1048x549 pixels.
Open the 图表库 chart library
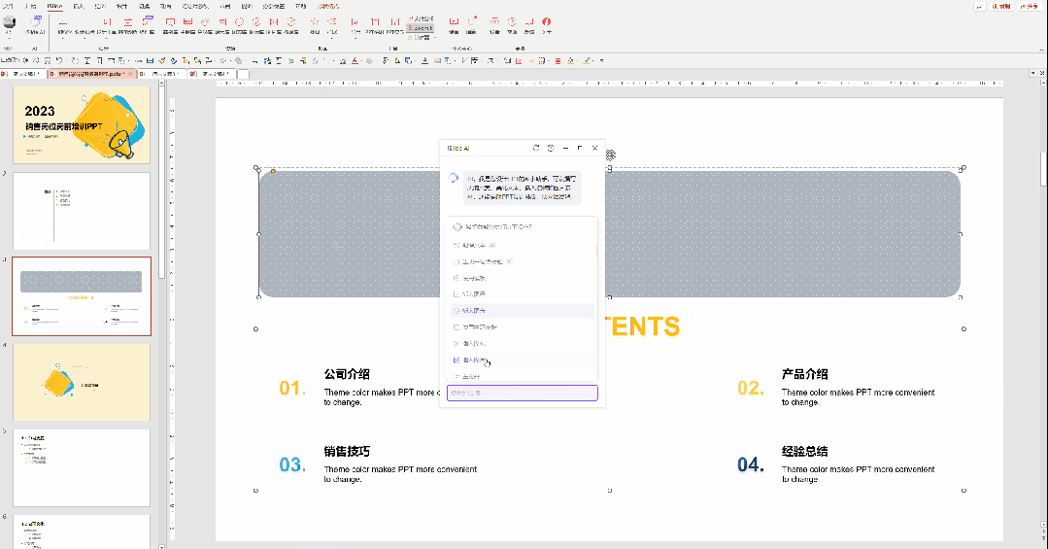[239, 25]
